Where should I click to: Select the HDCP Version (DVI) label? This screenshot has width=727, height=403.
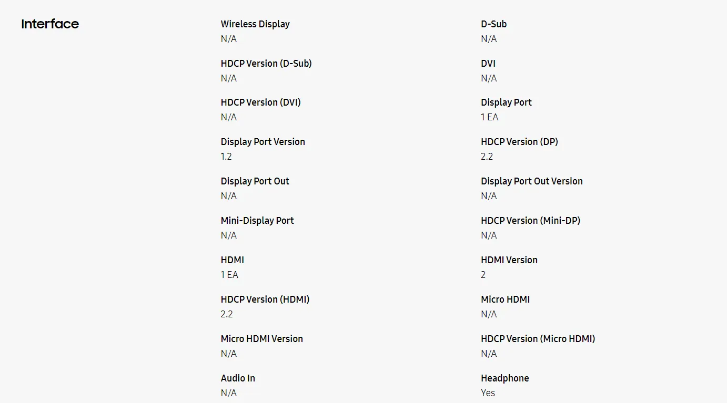260,102
